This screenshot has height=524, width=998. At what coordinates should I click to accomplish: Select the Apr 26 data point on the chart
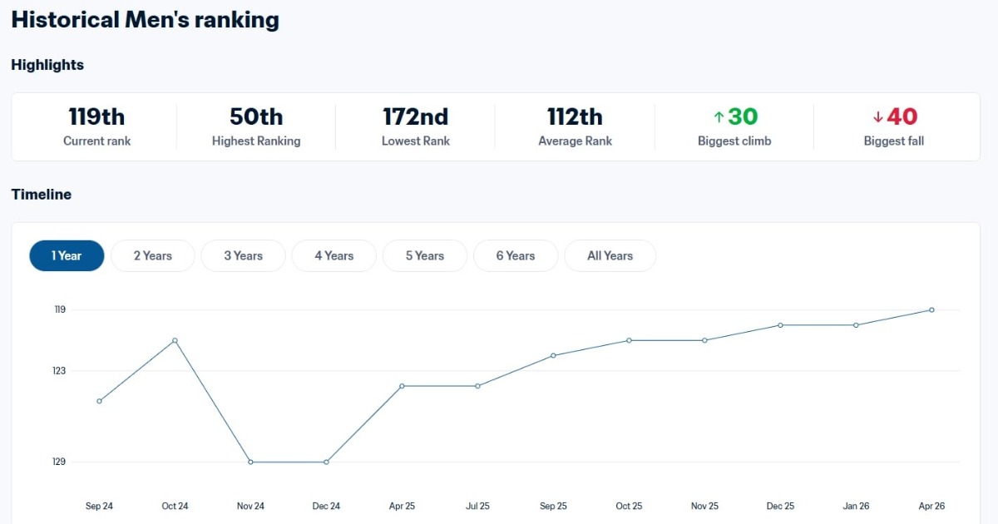[x=931, y=309]
